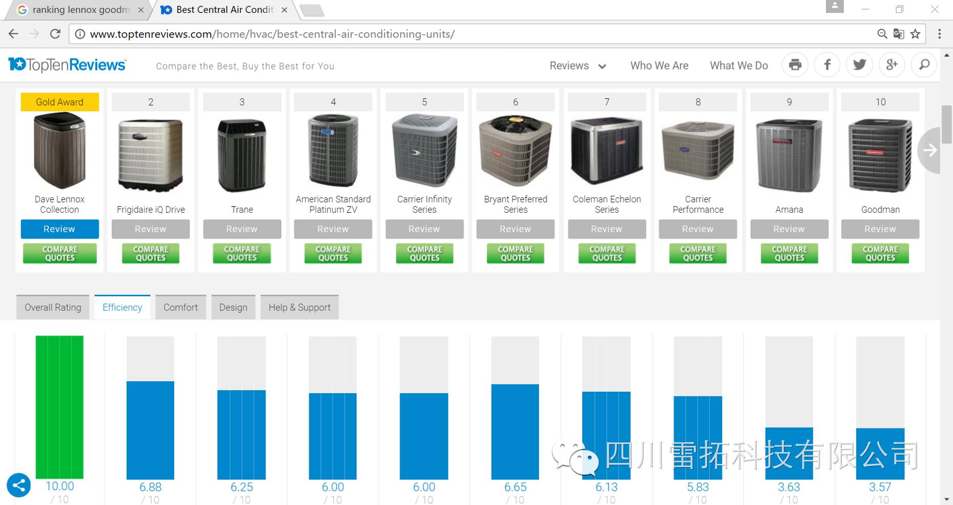Compare quotes for American Standard Platinum ZV
This screenshot has width=953, height=505.
click(x=333, y=253)
